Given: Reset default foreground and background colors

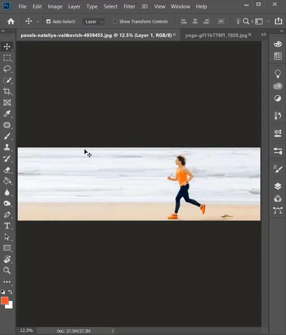Looking at the screenshot, I should [3, 292].
